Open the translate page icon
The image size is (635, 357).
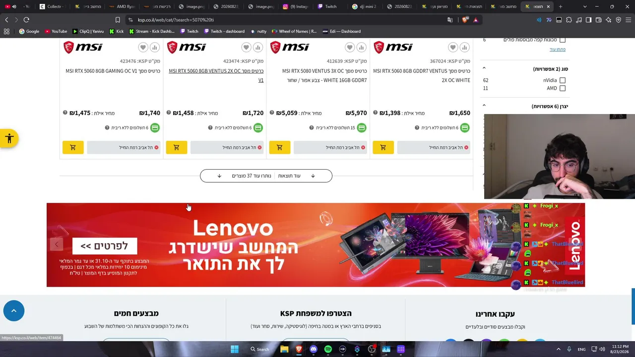(x=450, y=20)
